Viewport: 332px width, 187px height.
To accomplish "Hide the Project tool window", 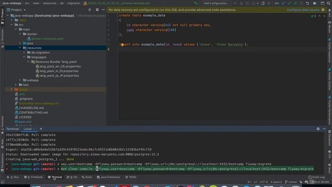I will pyautogui.click(x=103, y=10).
